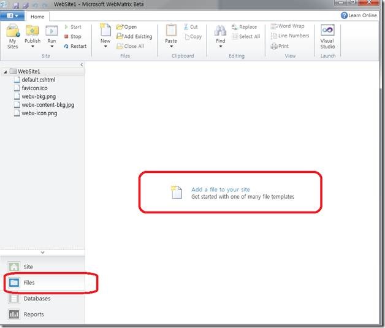385x328 pixels.
Task: Click the Databases workspace icon
Action: tap(14, 299)
